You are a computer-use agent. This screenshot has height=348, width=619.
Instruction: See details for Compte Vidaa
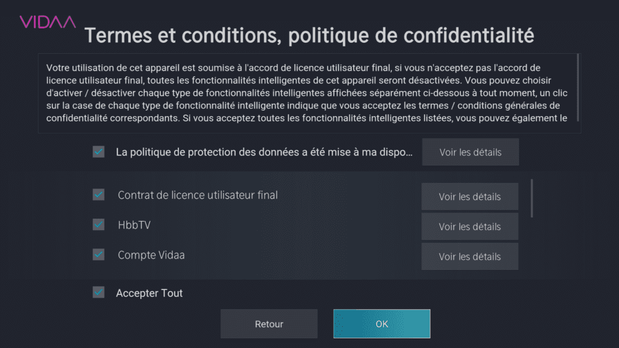tap(470, 257)
